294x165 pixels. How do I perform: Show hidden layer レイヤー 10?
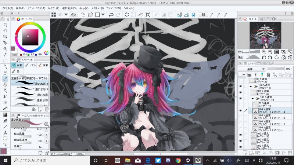coord(241,104)
